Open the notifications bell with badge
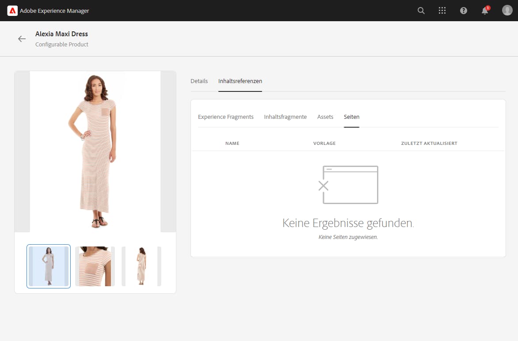This screenshot has height=341, width=518. point(484,10)
